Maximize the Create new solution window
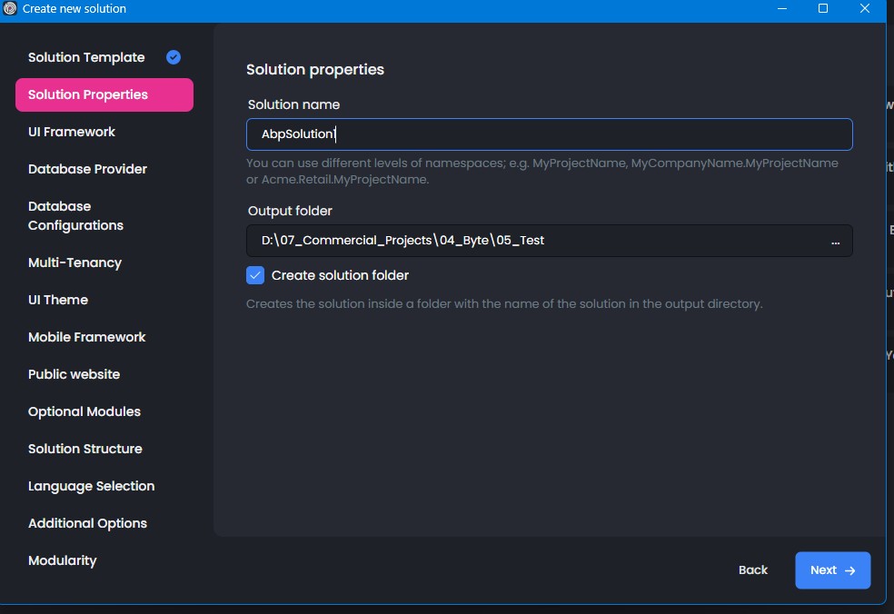Image resolution: width=894 pixels, height=614 pixels. click(823, 9)
